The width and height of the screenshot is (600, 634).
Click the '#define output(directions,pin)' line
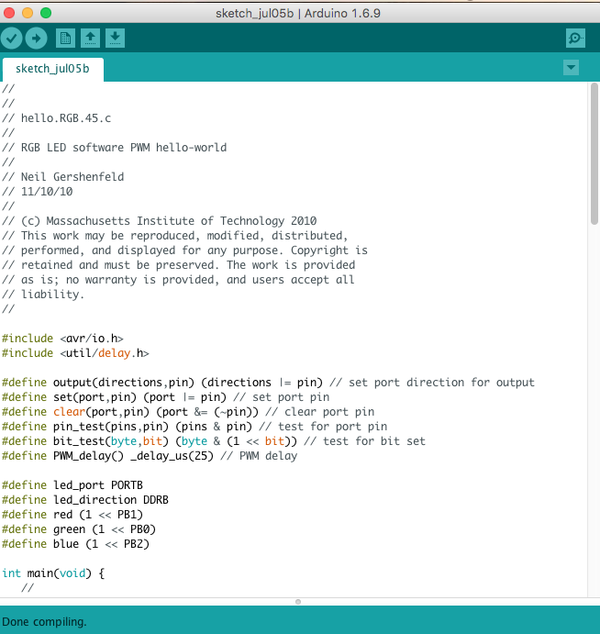(268, 383)
